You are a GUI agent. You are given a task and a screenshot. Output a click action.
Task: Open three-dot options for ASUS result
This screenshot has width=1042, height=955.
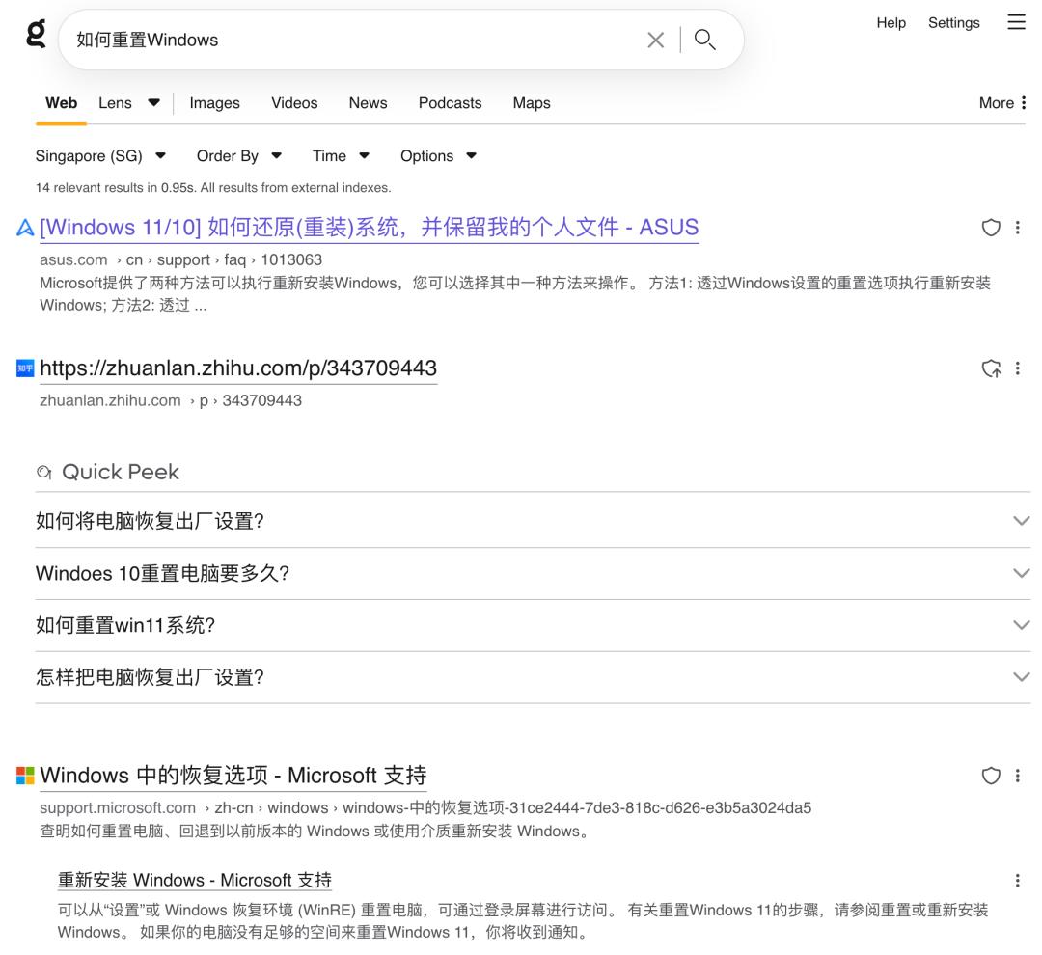[x=1018, y=228]
